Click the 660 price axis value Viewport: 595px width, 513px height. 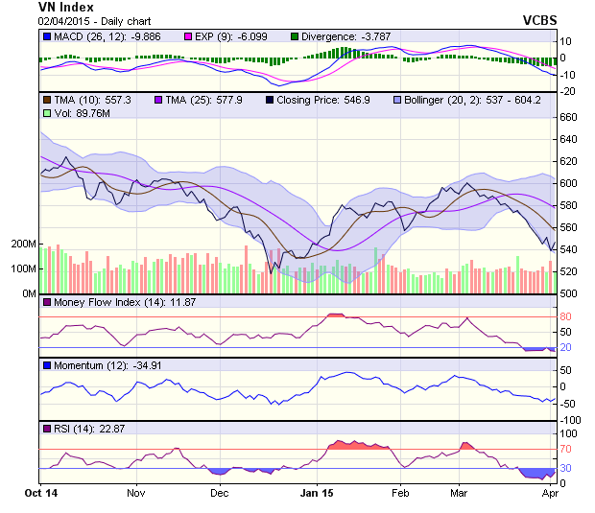(x=570, y=117)
